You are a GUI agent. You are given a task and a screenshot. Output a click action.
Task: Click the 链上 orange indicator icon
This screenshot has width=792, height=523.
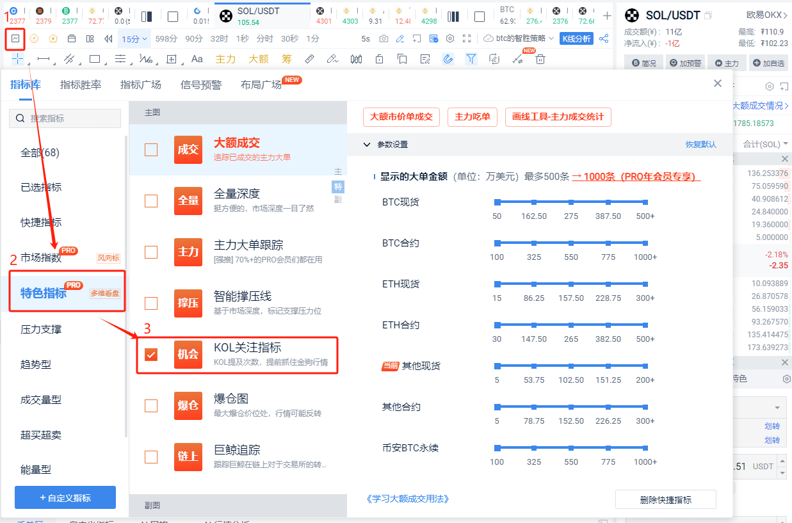click(x=188, y=456)
